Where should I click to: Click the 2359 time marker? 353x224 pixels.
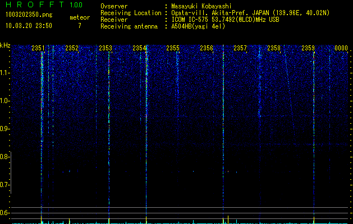click(x=308, y=48)
